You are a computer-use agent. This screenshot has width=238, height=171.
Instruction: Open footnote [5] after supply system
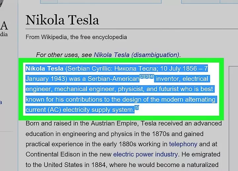(137, 108)
